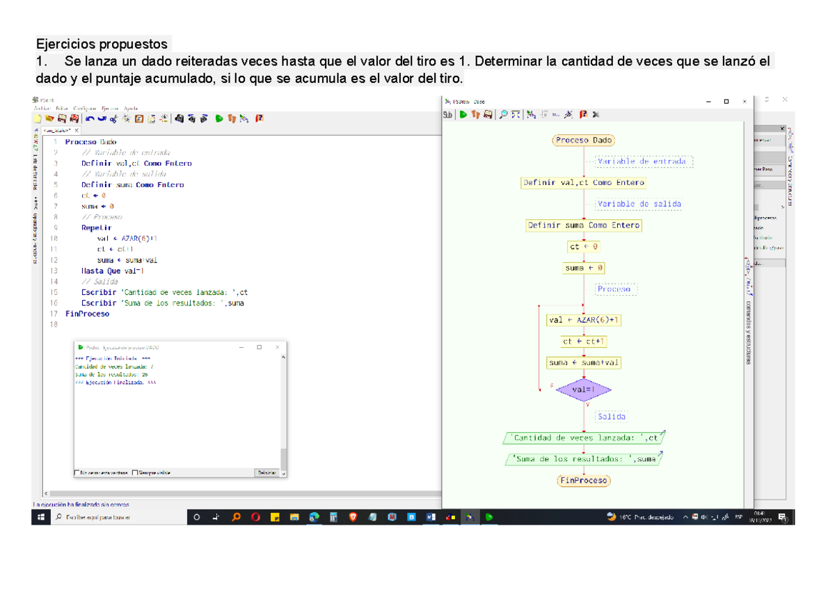Toggle 'Siempre visible' checkbox
The image size is (835, 590).
135,473
